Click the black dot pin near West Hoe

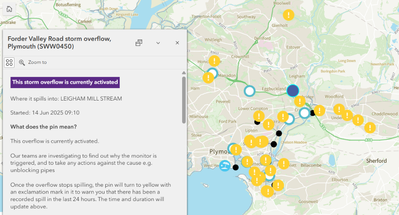(x=236, y=167)
